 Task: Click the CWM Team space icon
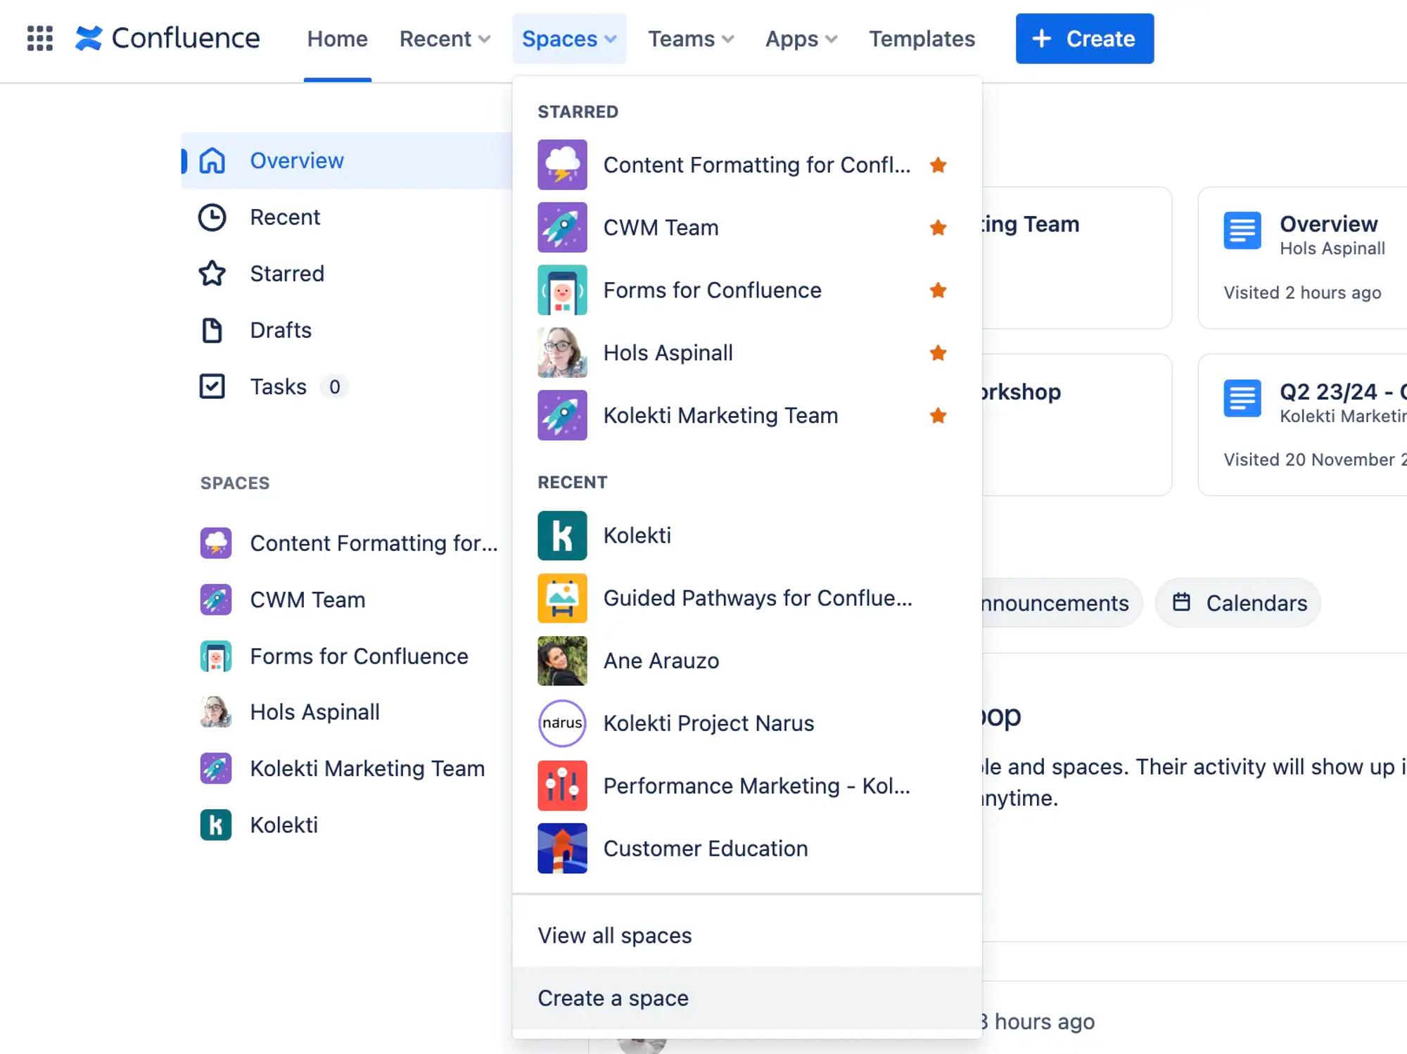pyautogui.click(x=562, y=227)
